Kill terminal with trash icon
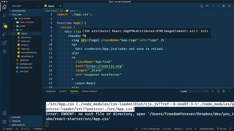Viewport: 234px width, 131px height. coord(223,91)
